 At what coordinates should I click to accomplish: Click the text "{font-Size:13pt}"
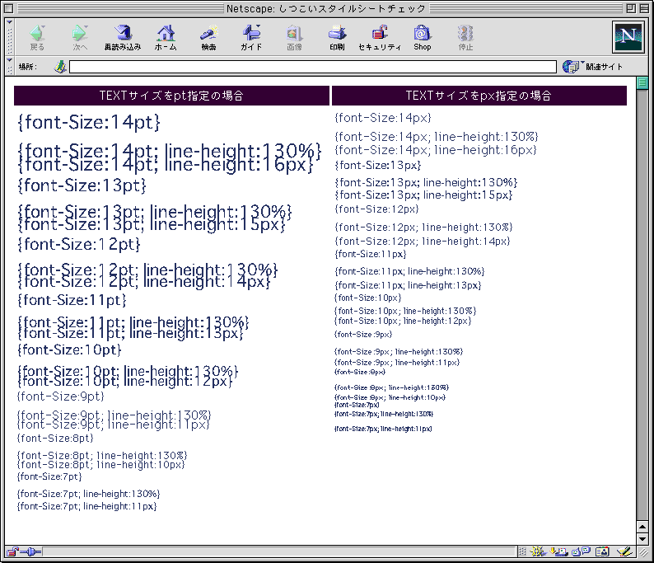point(82,185)
